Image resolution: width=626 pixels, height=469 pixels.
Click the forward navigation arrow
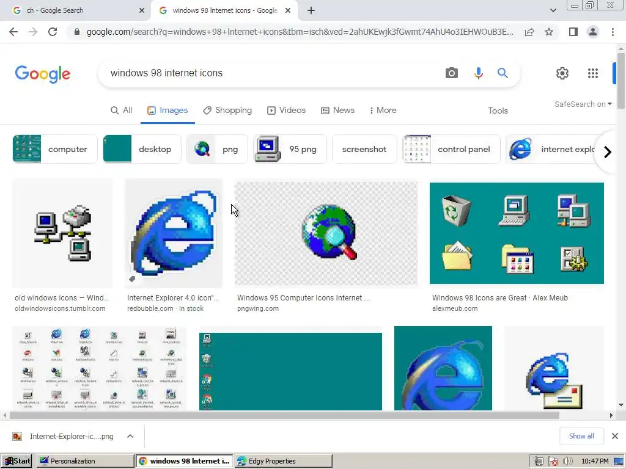33,32
